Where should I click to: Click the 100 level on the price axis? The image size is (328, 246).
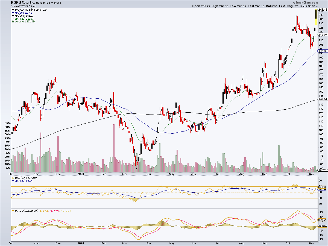[x=321, y=134]
